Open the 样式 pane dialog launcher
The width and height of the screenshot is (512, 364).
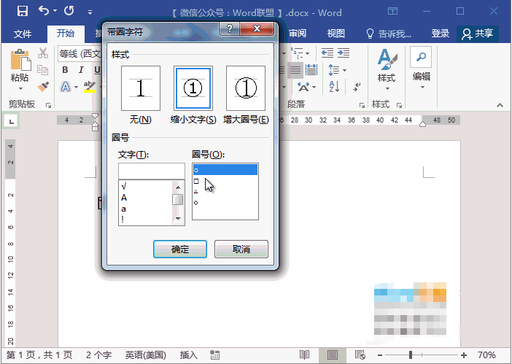coord(399,105)
